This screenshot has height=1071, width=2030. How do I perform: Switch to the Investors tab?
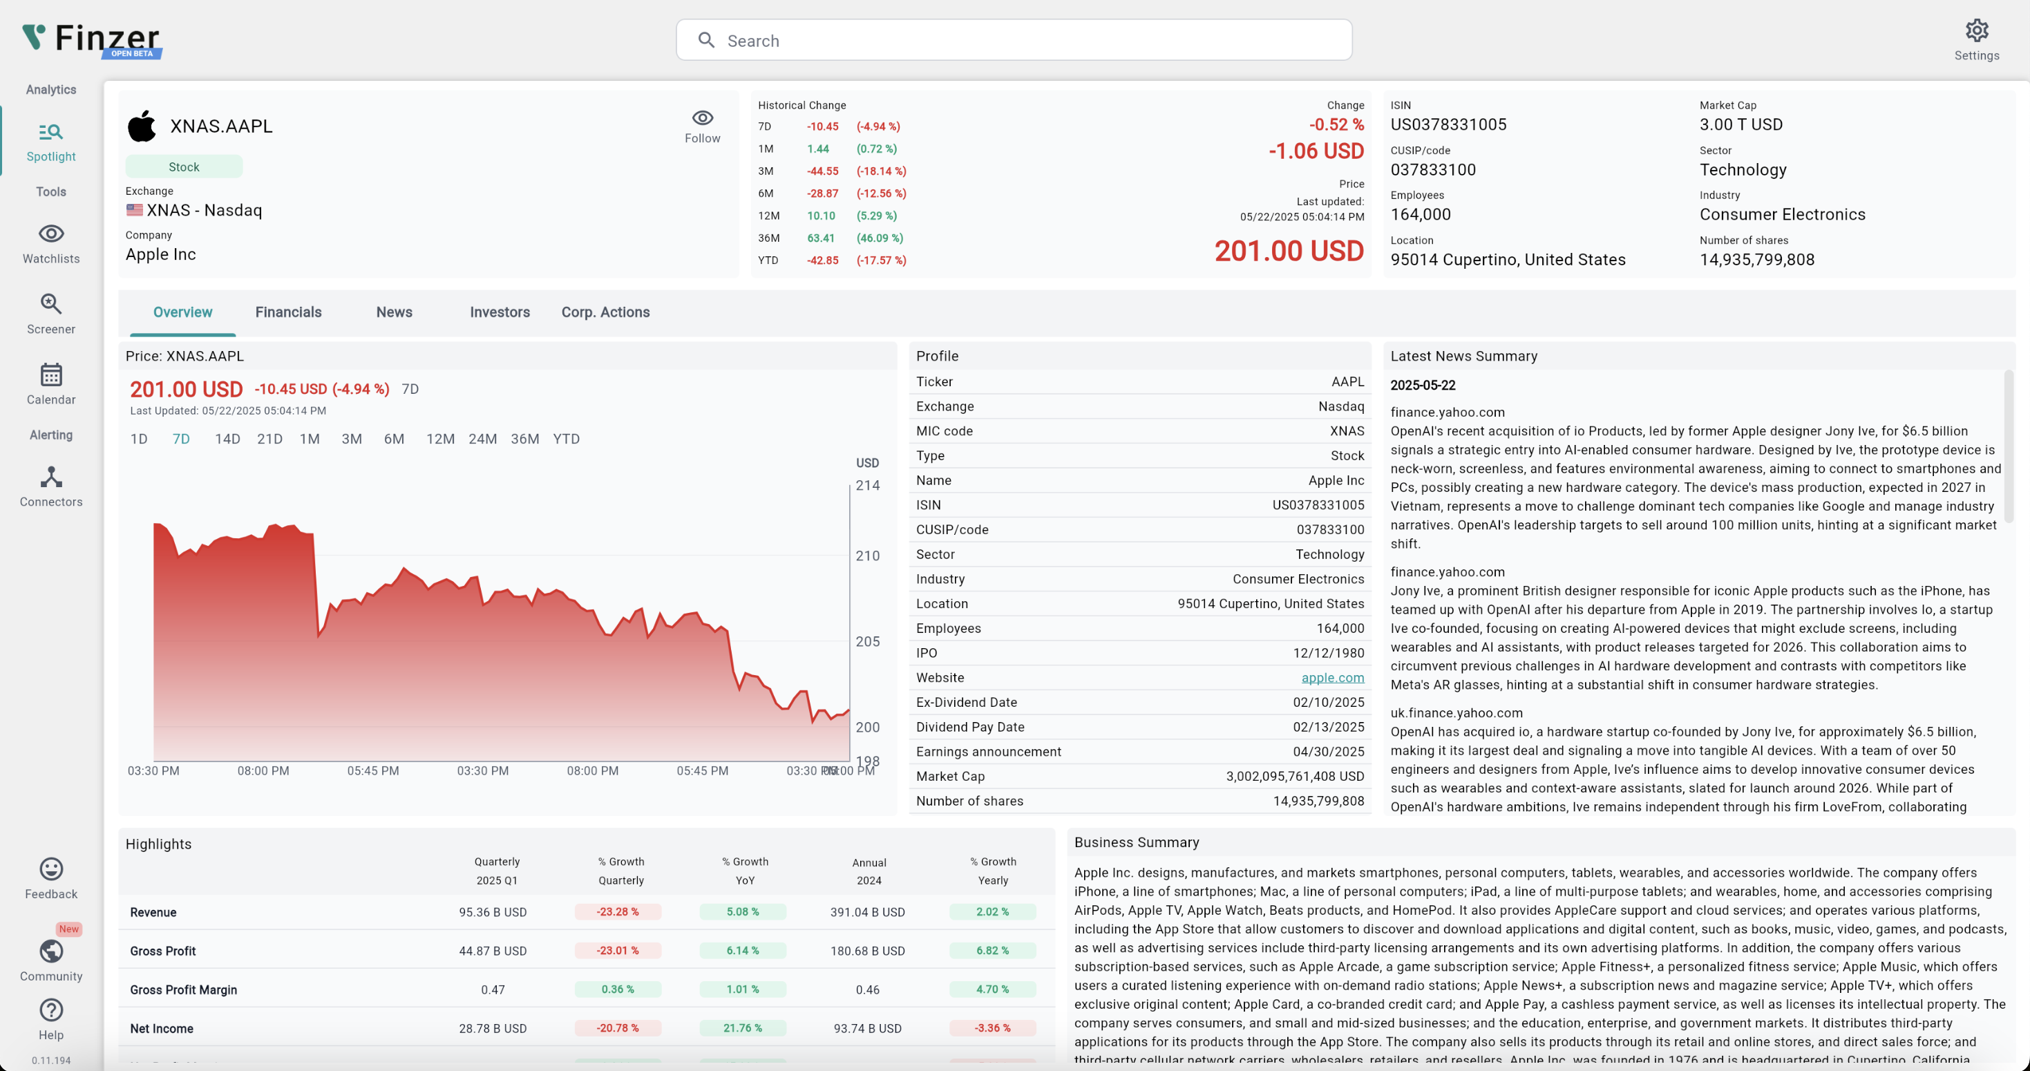pyautogui.click(x=500, y=312)
